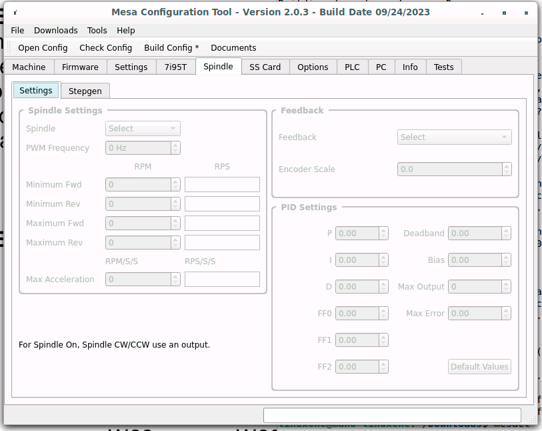Switch to the Firmware tab

[80, 67]
